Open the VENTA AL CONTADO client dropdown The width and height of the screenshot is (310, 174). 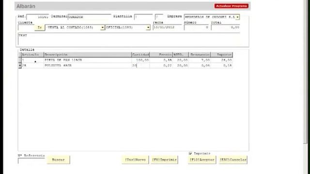click(102, 28)
